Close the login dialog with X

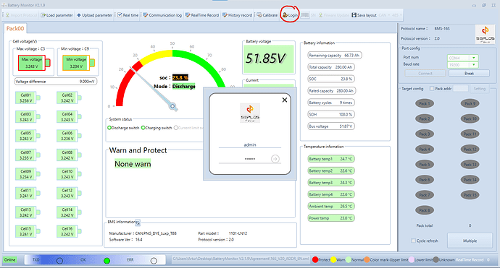click(285, 100)
